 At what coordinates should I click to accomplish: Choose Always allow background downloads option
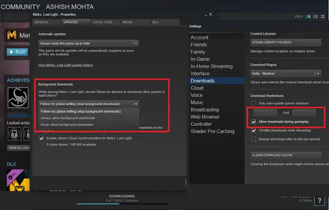coord(68,118)
